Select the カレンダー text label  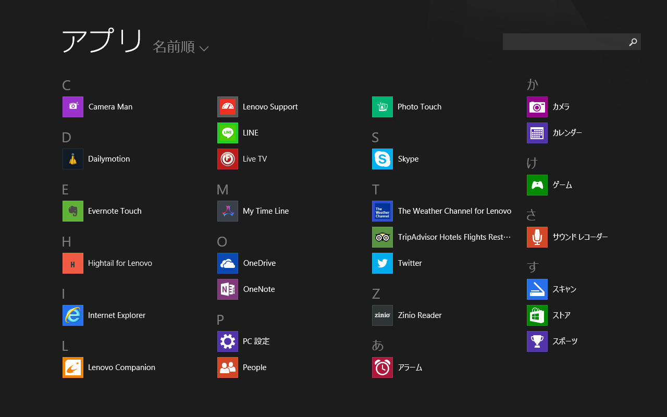click(567, 133)
